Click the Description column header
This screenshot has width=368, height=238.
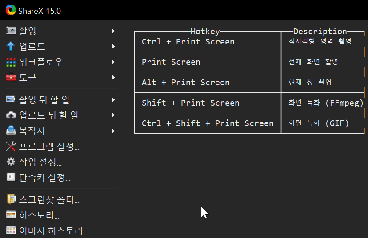[x=320, y=31]
